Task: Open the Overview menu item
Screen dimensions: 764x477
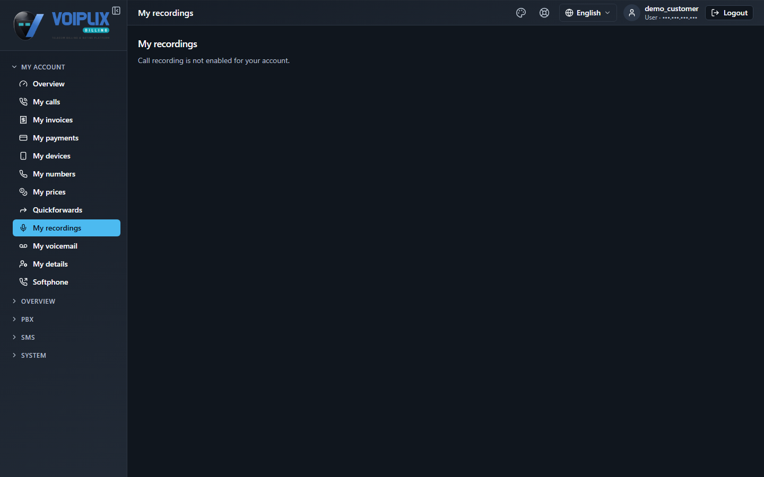Action: pyautogui.click(x=66, y=84)
